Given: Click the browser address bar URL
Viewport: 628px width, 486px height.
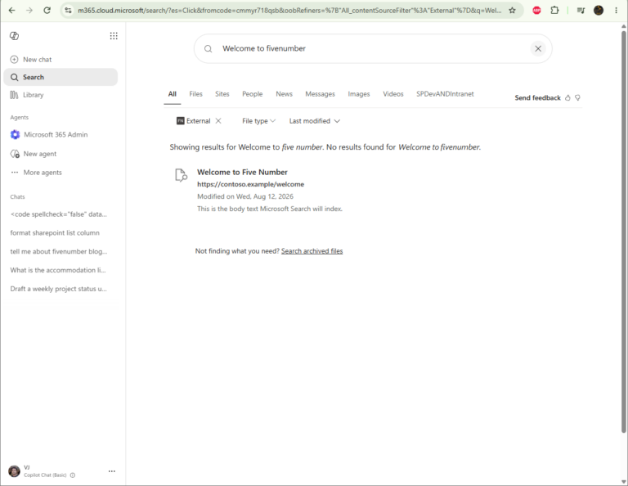Looking at the screenshot, I should click(x=289, y=11).
